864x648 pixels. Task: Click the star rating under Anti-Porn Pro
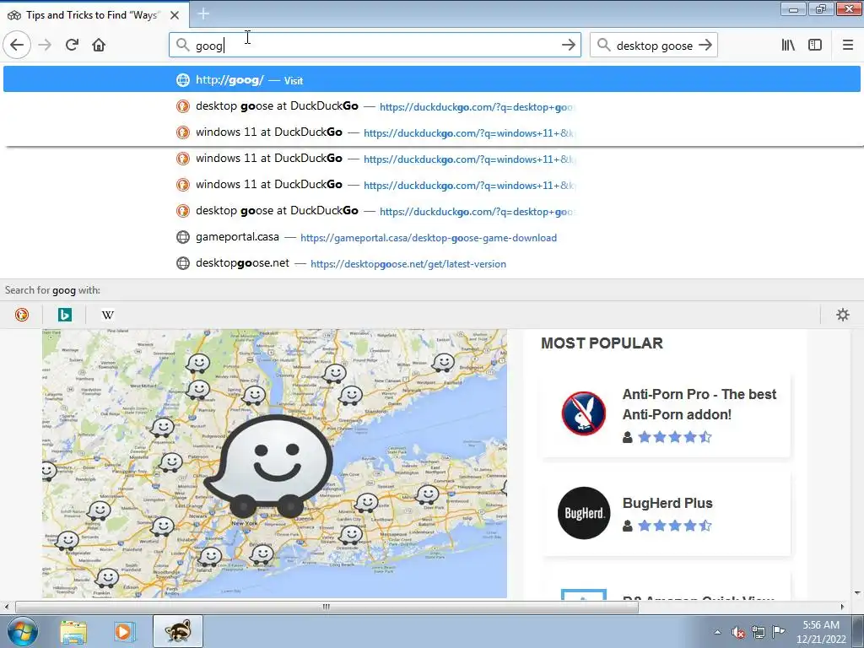675,438
